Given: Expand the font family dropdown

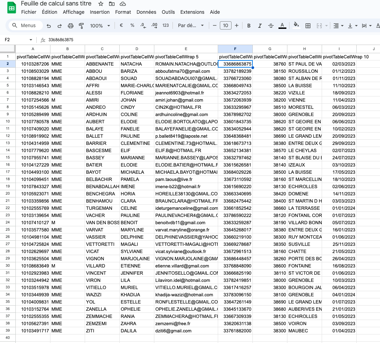Looking at the screenshot, I should click(191, 26).
